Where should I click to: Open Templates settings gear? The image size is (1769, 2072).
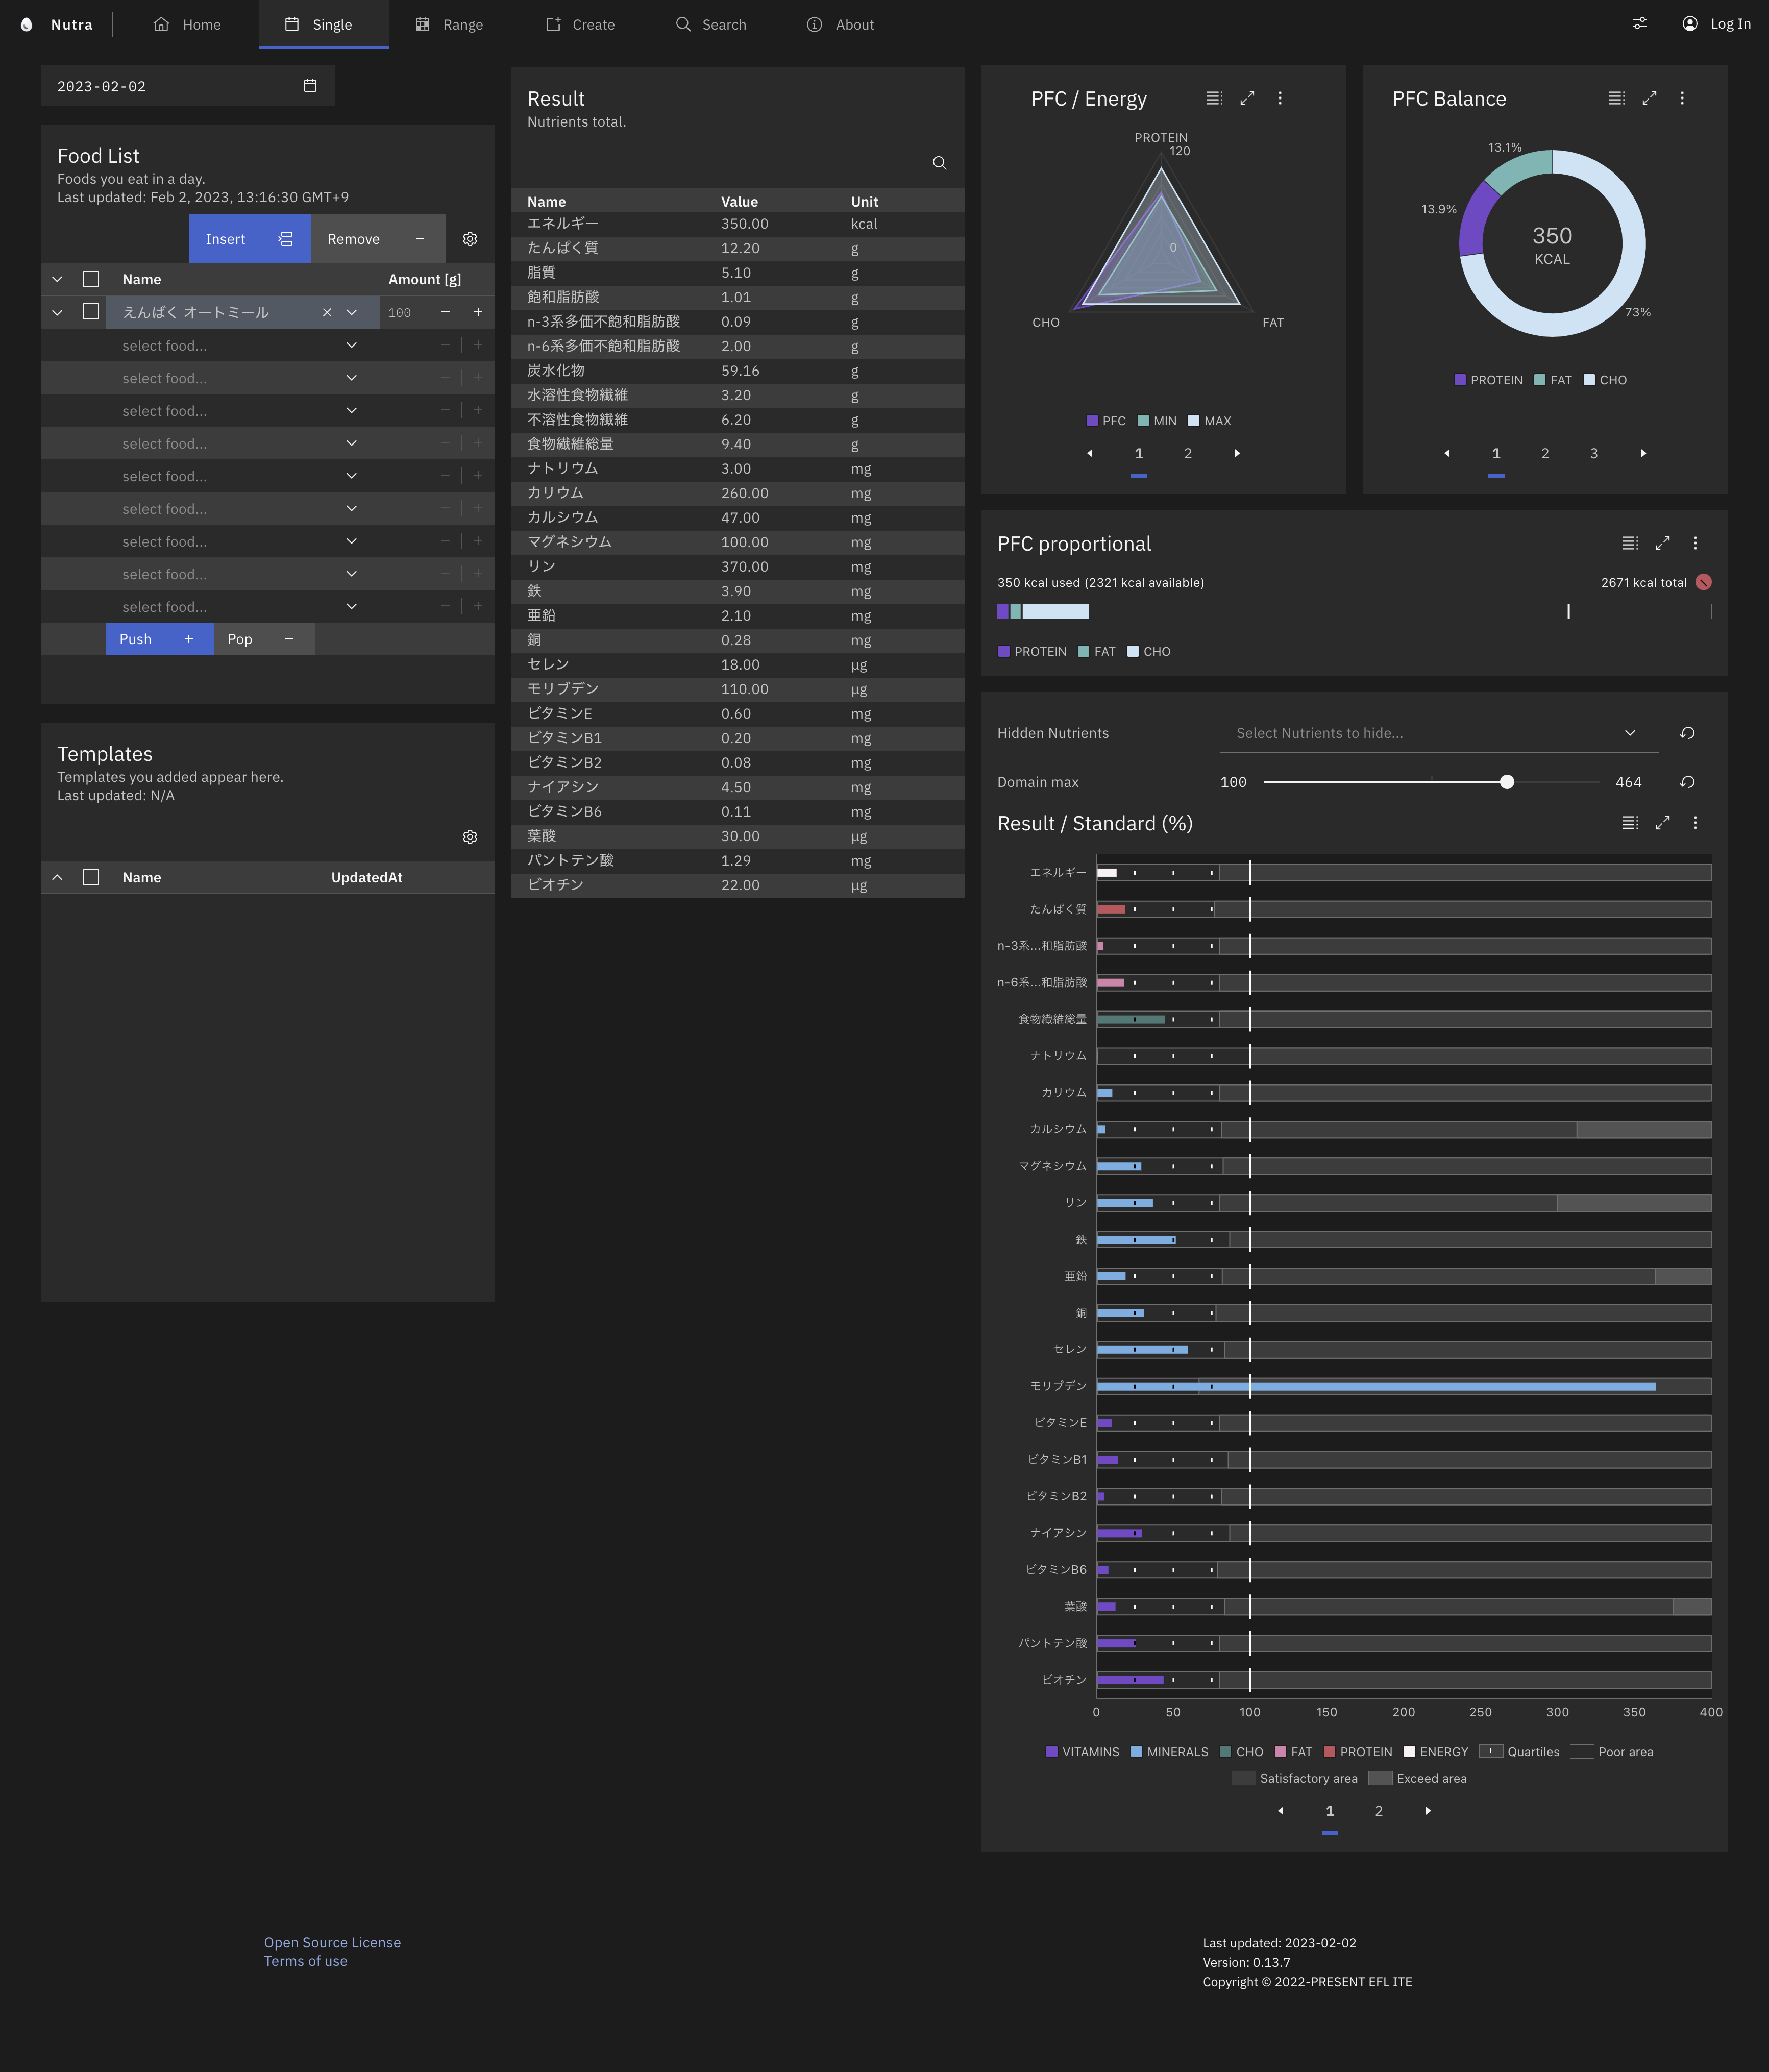470,837
